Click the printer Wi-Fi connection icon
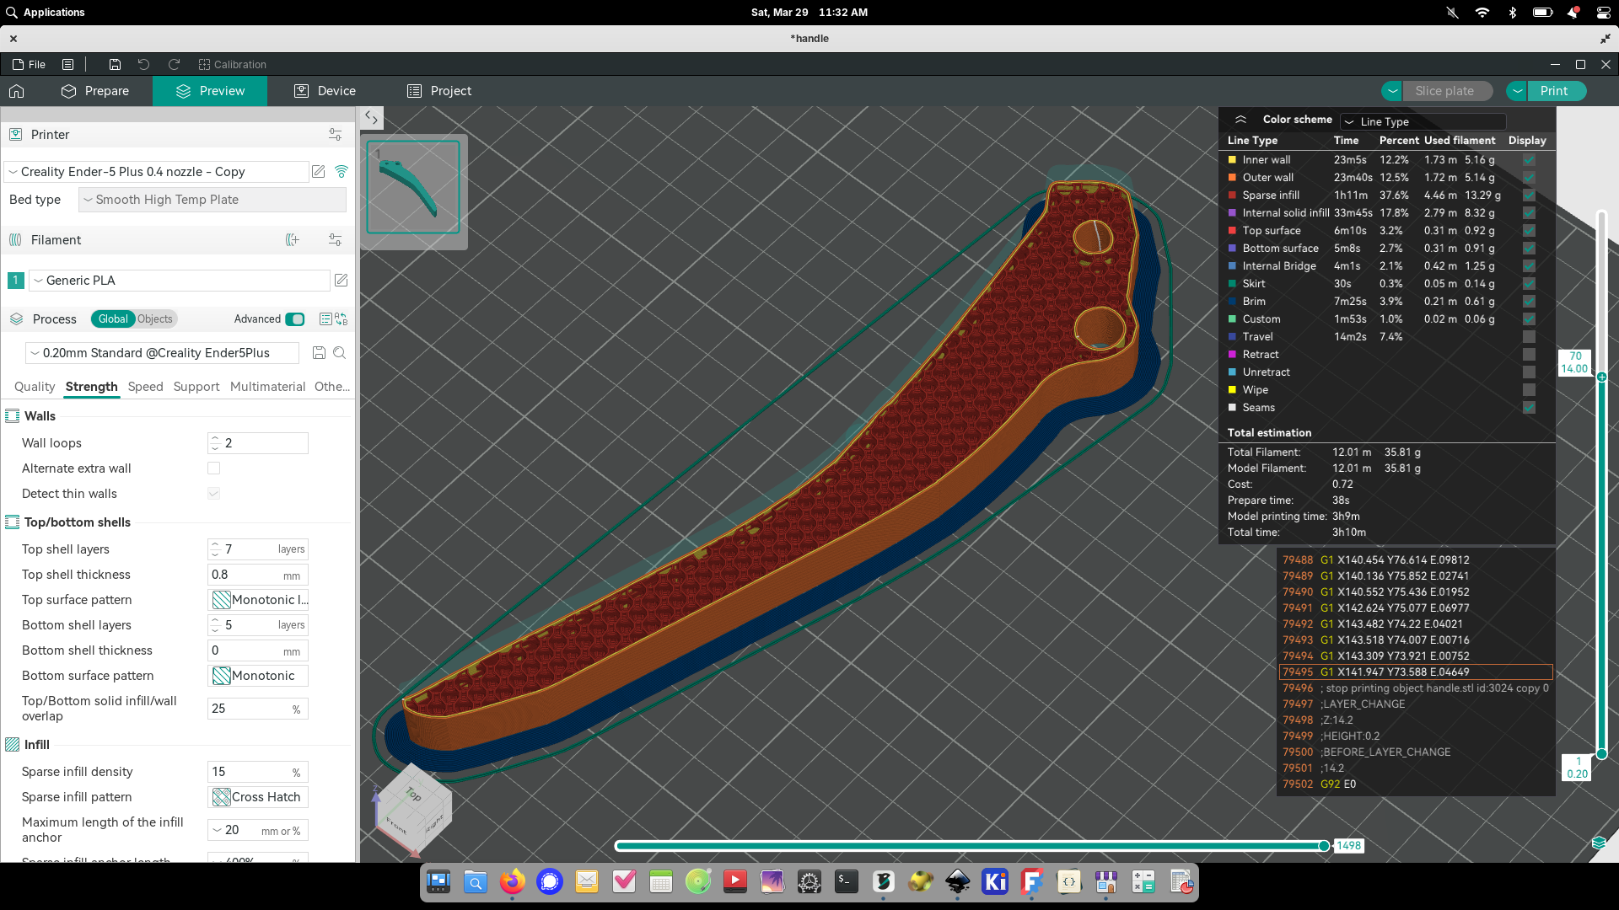This screenshot has width=1619, height=910. tap(342, 172)
